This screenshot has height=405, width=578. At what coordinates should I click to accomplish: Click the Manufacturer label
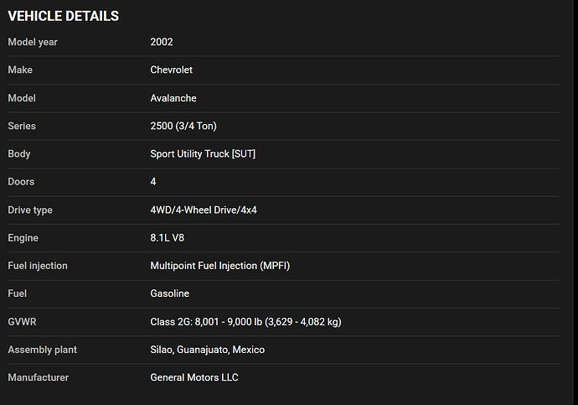pyautogui.click(x=39, y=377)
